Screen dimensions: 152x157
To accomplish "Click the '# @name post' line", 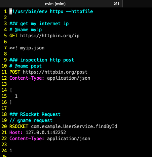I will [x=26, y=66].
